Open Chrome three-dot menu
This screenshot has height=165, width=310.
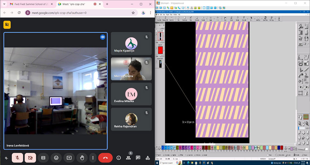151,13
